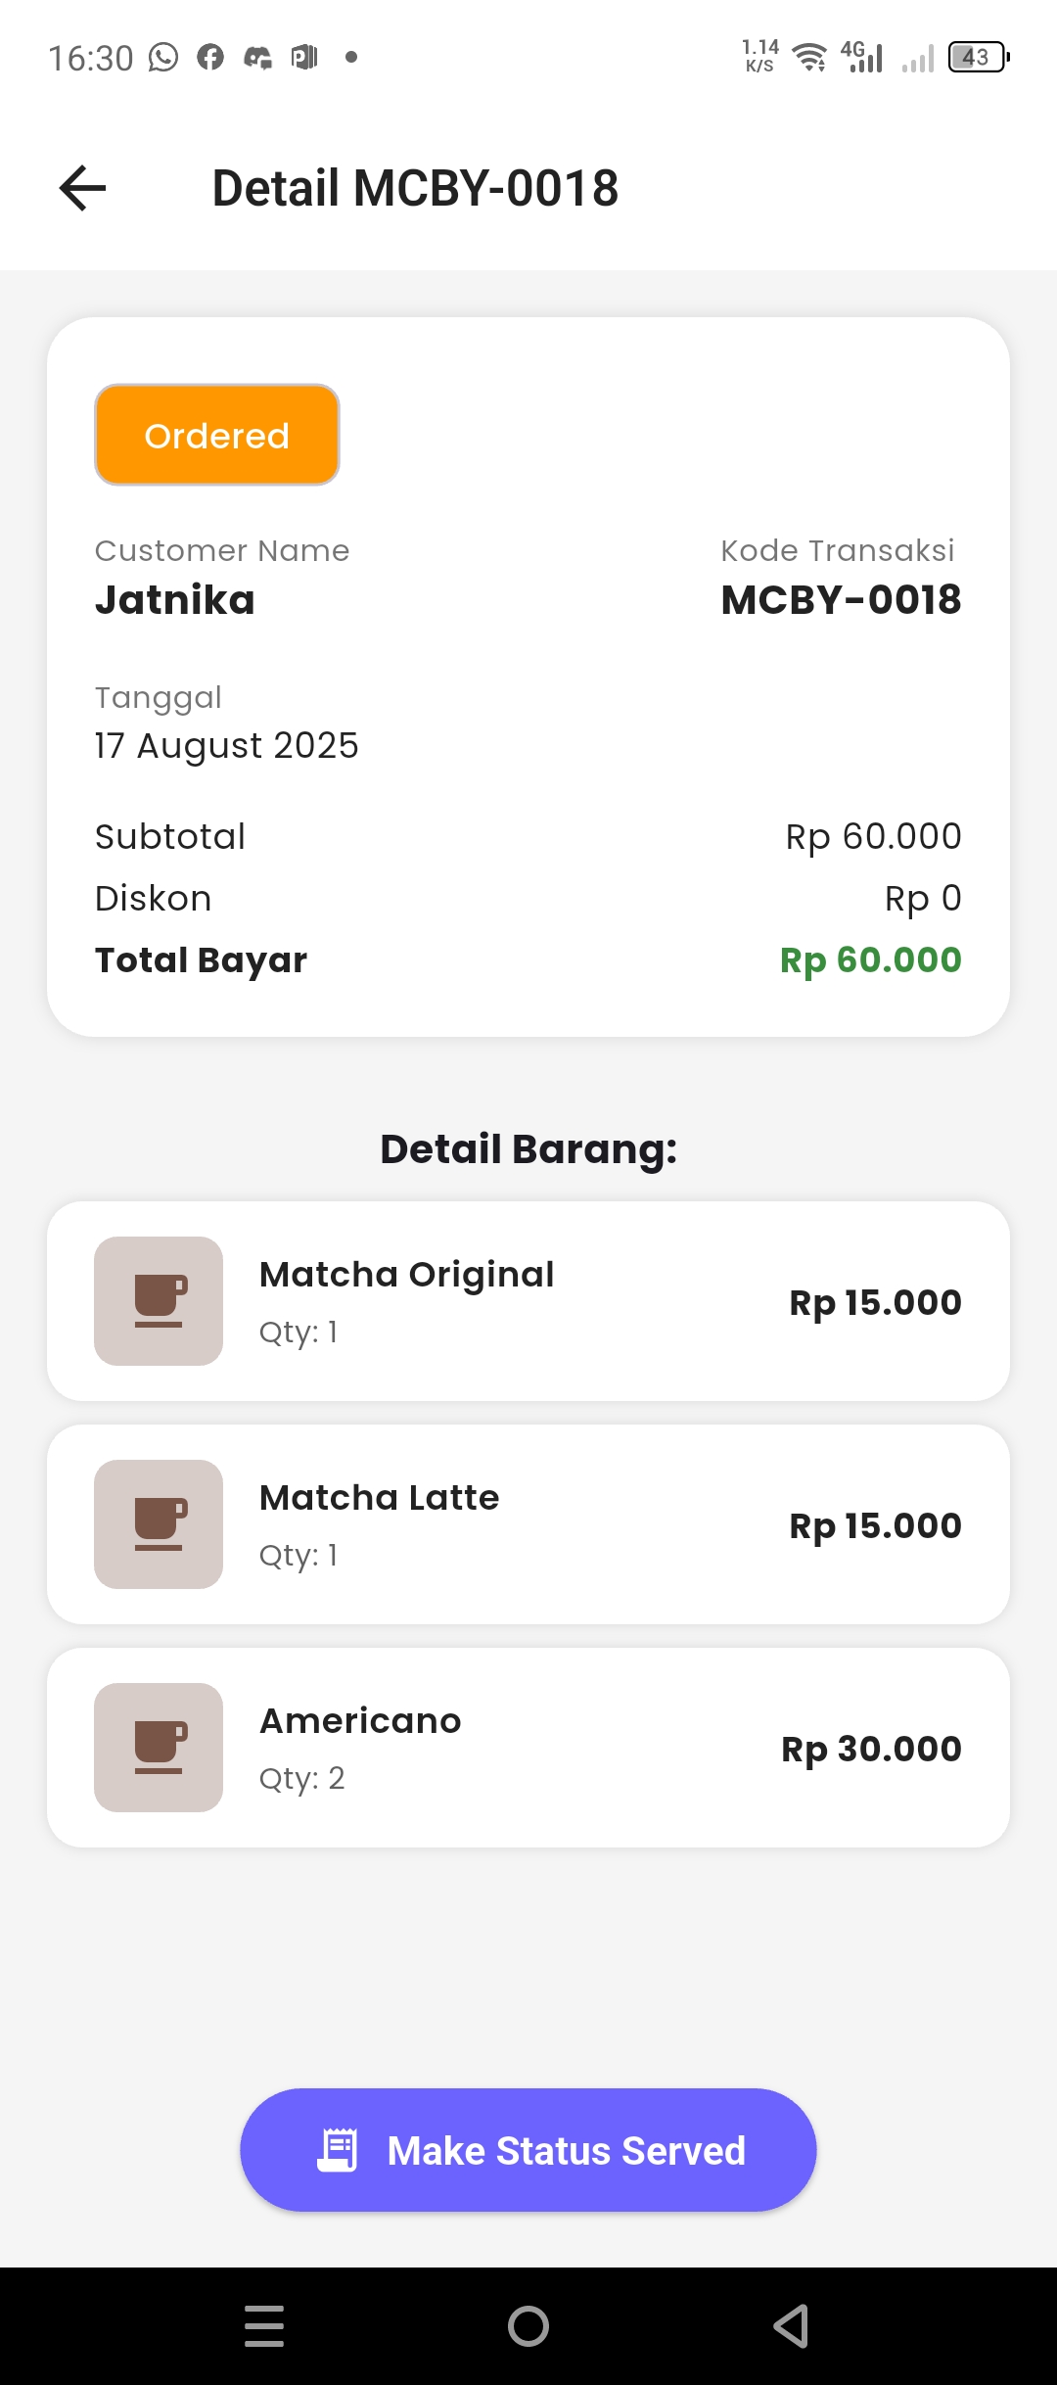Tap the Matcha Original cup icon

159,1301
